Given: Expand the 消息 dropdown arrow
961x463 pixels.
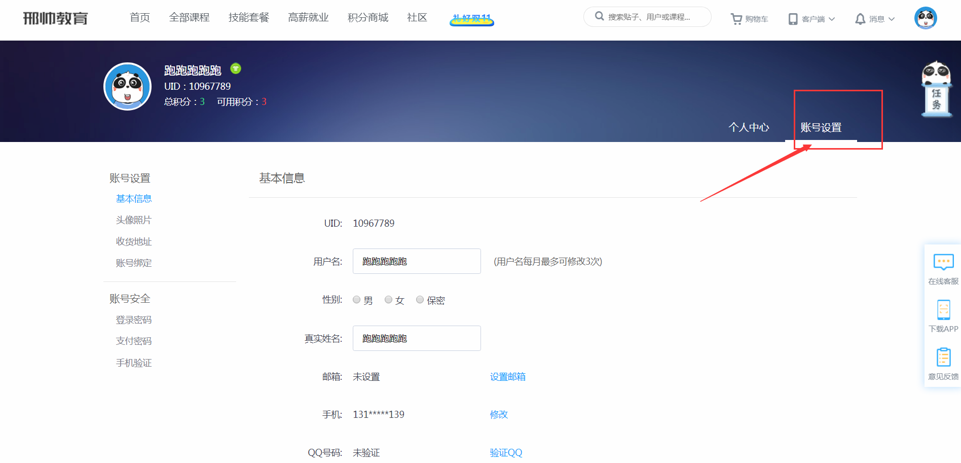Looking at the screenshot, I should point(892,19).
